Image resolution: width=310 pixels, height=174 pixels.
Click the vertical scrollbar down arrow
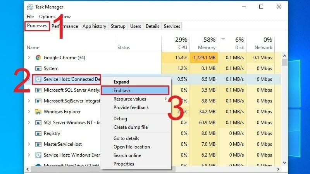(284, 163)
